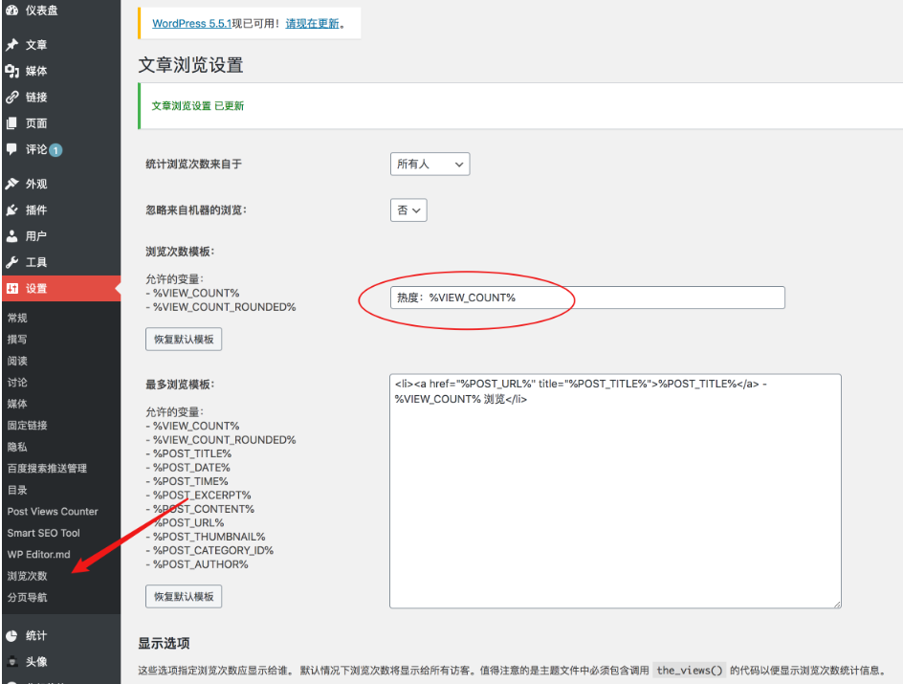903x684 pixels.
Task: Click the 显示选项 section heading
Action: tap(165, 643)
